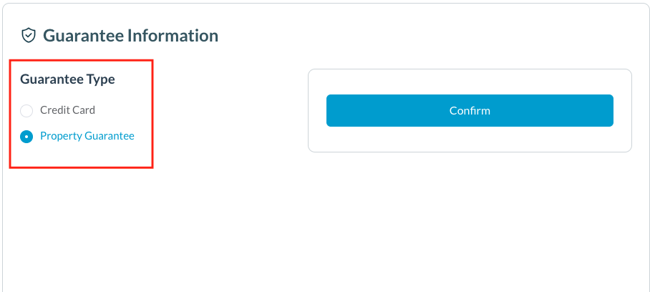Click the shield icon beside Guarantee Information
Image resolution: width=650 pixels, height=292 pixels.
[29, 35]
